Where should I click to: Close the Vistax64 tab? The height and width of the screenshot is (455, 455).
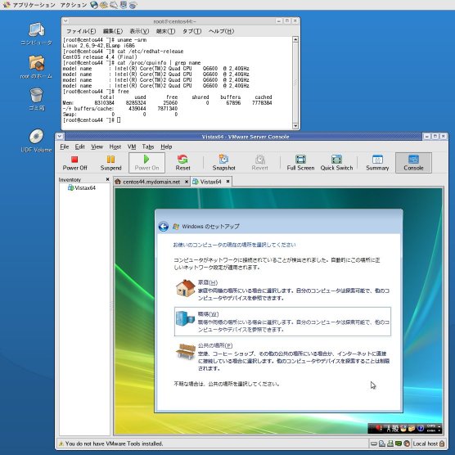pyautogui.click(x=227, y=182)
